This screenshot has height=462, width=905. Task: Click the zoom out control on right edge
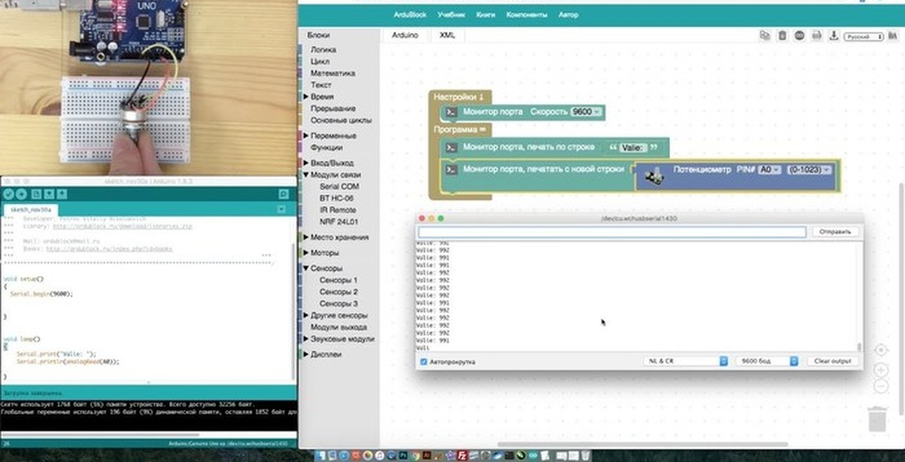(x=881, y=386)
